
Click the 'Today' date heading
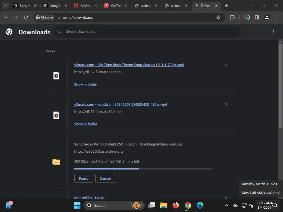50,51
